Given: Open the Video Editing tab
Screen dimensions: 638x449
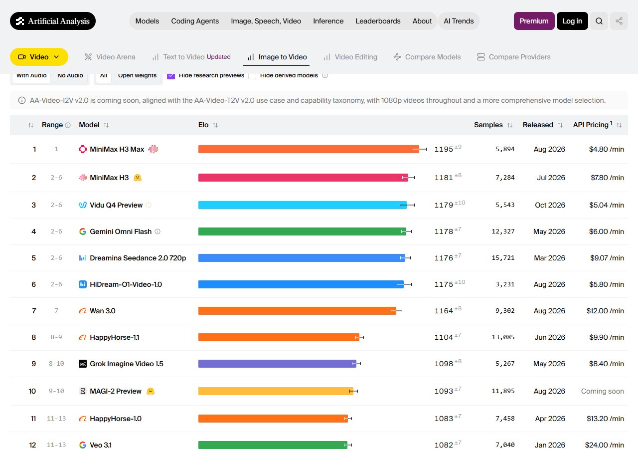Looking at the screenshot, I should (350, 57).
